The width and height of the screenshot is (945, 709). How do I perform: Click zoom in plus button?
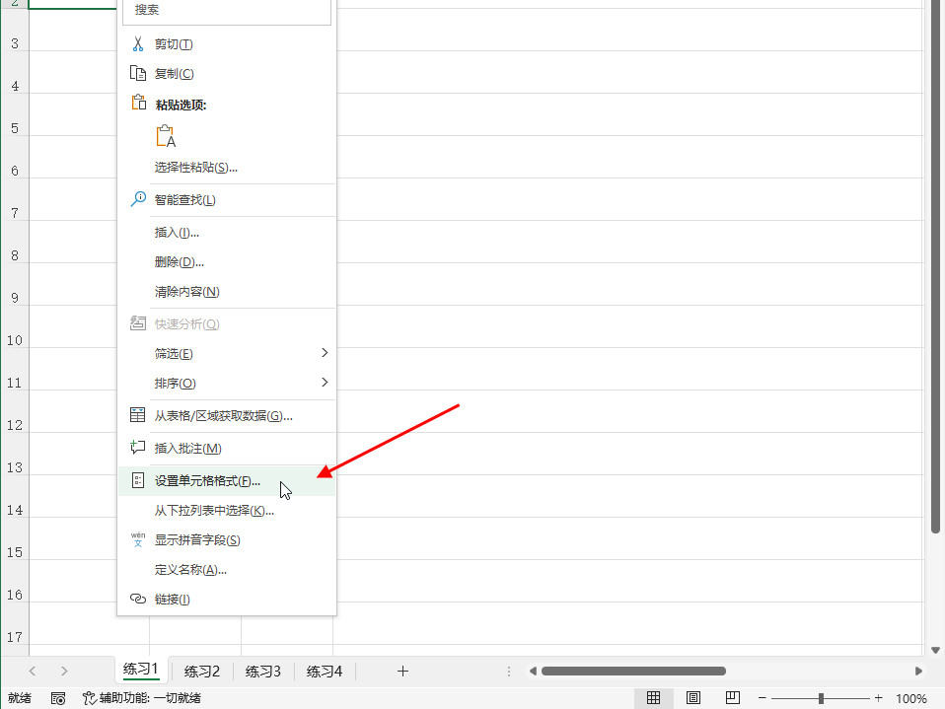click(878, 698)
